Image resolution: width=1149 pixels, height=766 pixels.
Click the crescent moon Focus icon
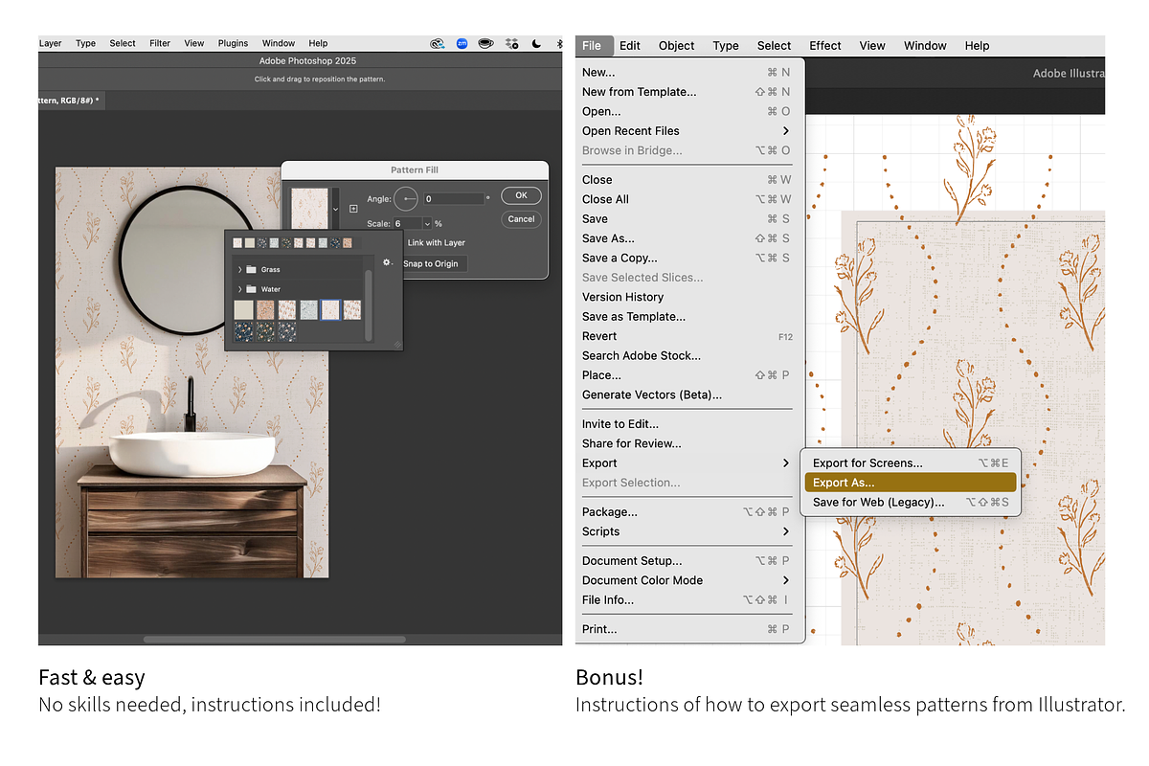pos(537,43)
